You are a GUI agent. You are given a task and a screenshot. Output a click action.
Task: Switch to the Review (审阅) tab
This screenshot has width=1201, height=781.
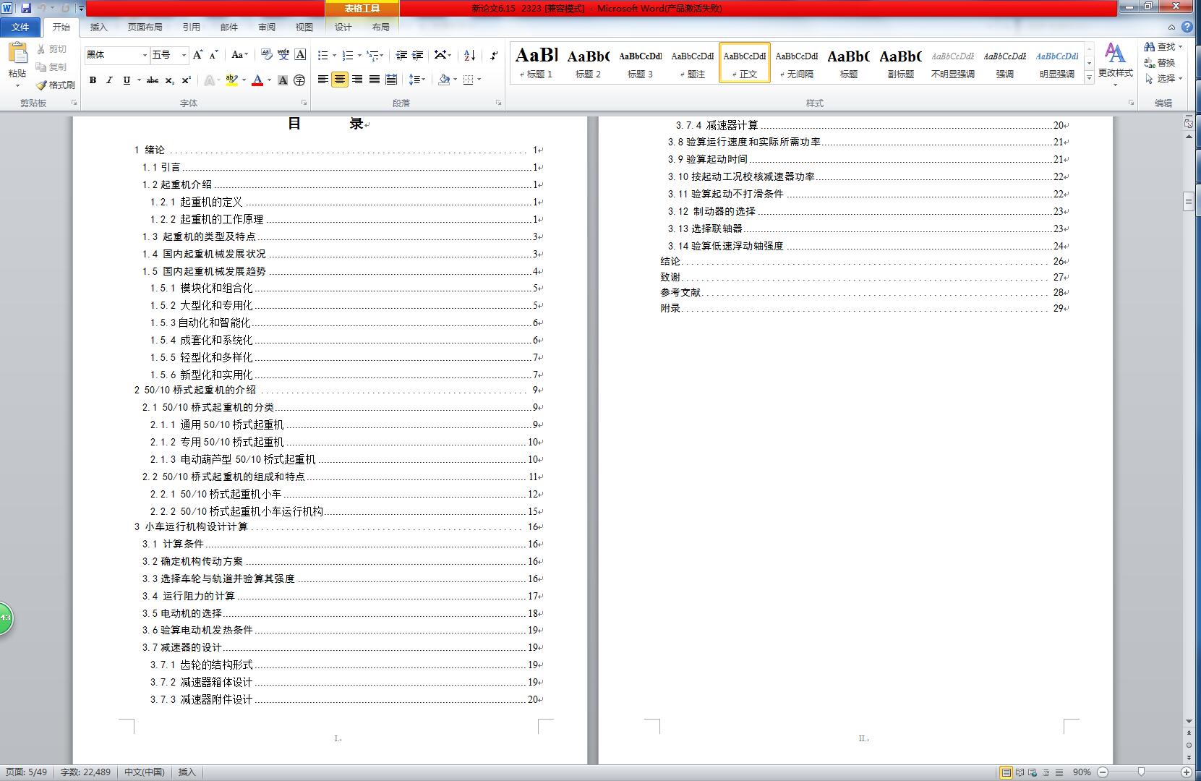click(266, 27)
